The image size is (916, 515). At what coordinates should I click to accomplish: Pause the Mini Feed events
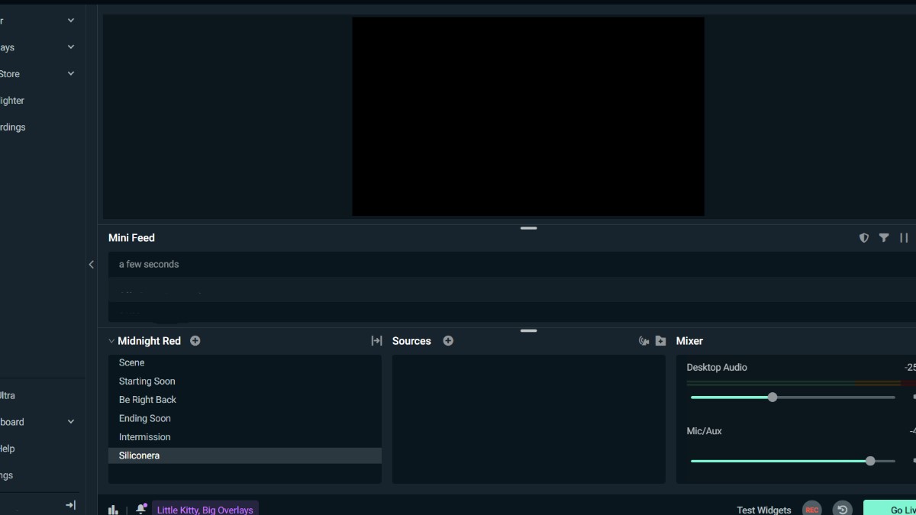point(904,238)
